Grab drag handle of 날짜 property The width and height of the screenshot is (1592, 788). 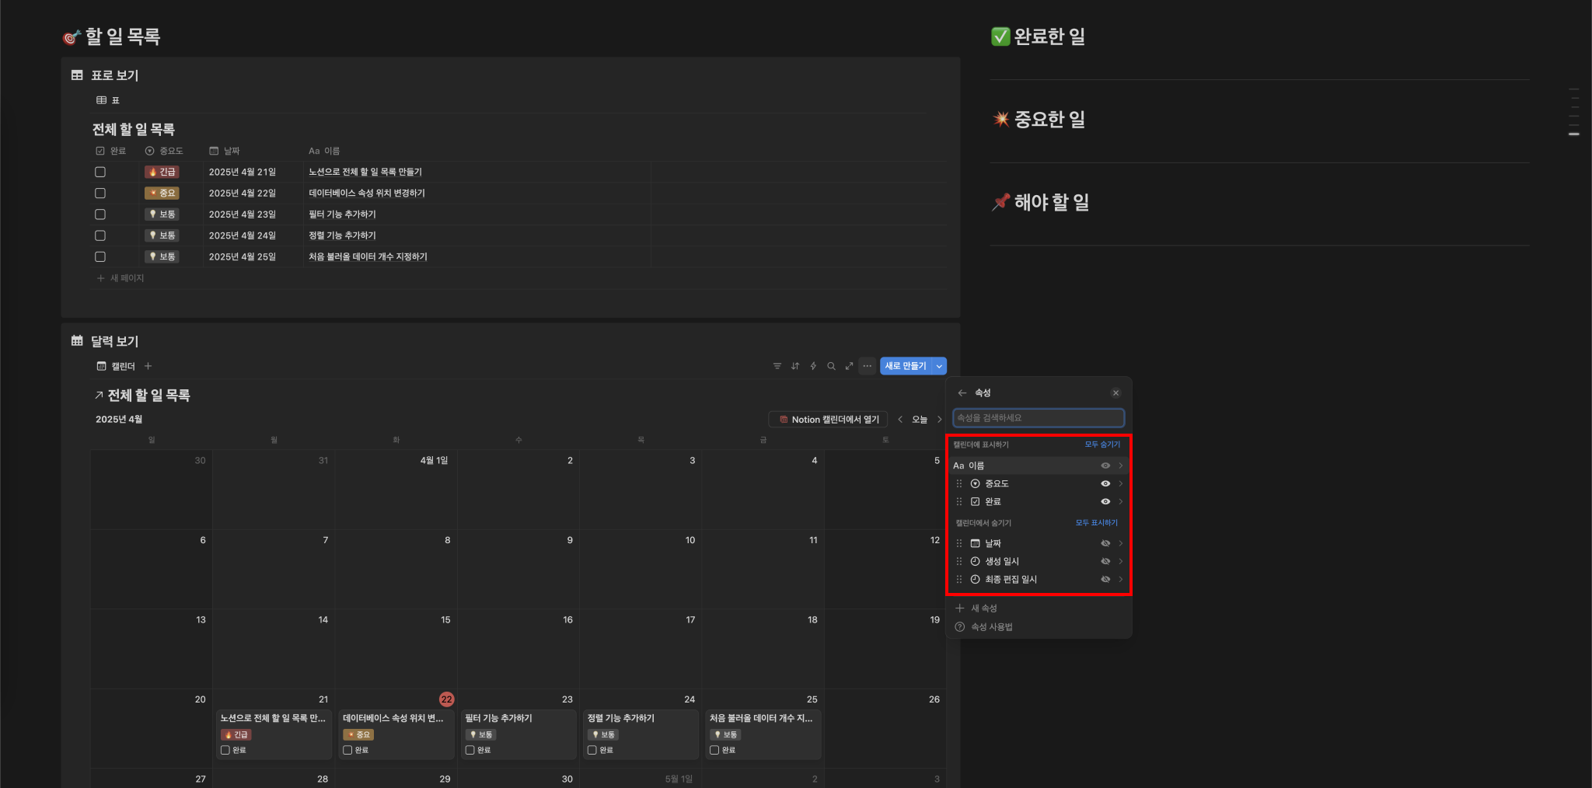click(x=959, y=543)
